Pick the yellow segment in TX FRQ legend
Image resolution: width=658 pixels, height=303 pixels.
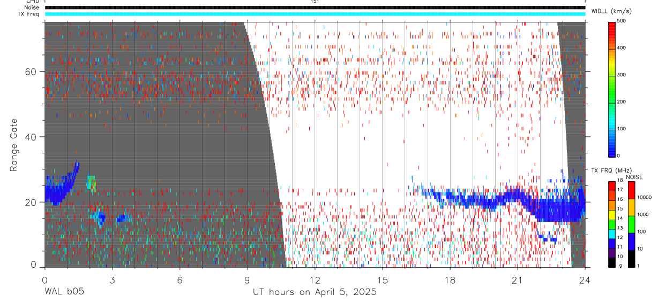611,215
